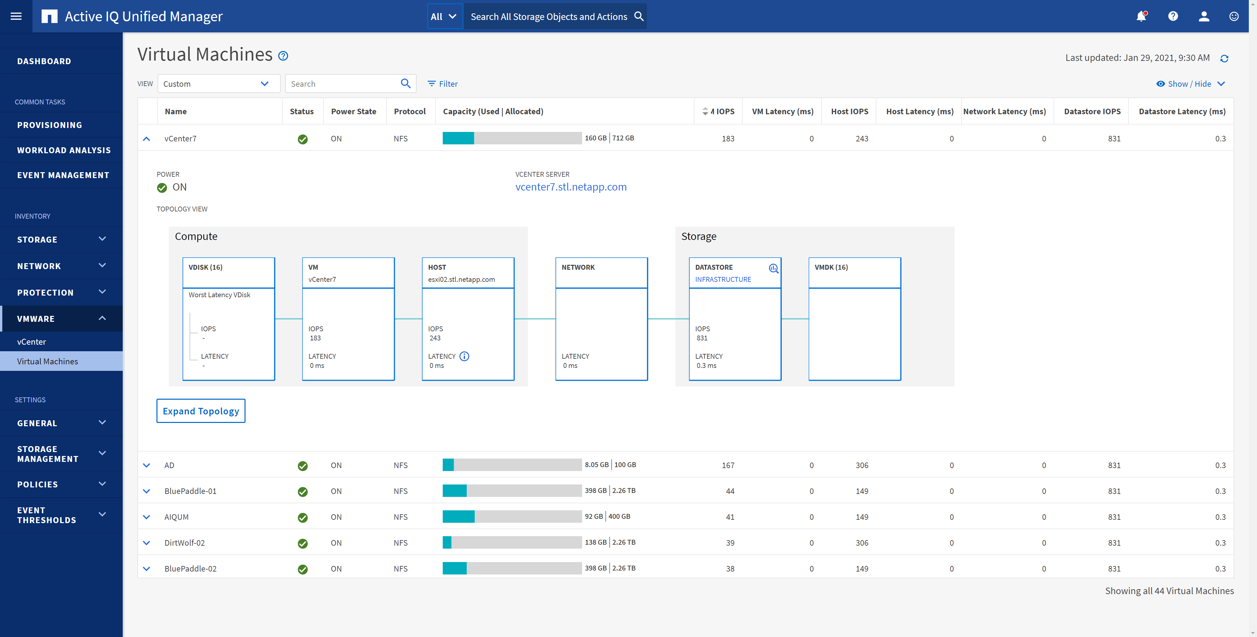
Task: Click the notifications bell icon
Action: [1141, 16]
